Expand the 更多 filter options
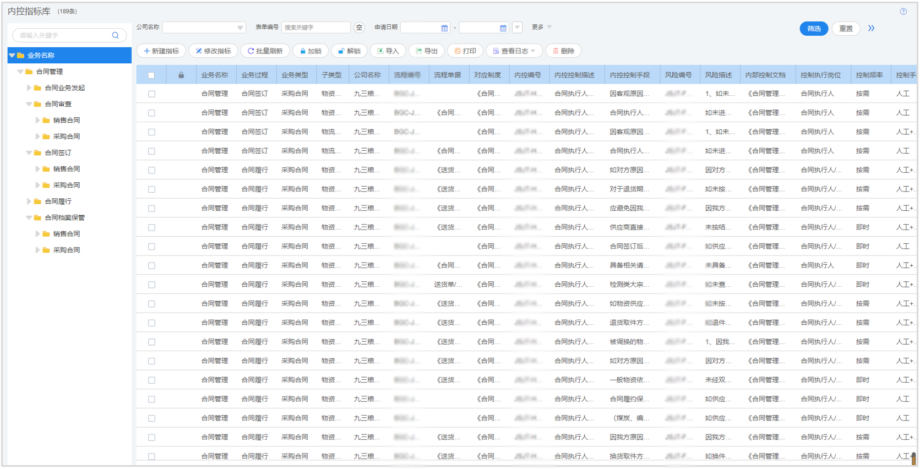Screen dimensions: 920x469 [x=542, y=27]
